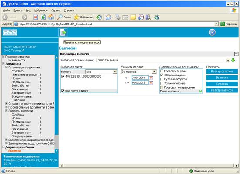Image resolution: width=240 pixels, height=174 pixels.
Task: Select Выписки in Документы из банка
Action: 14,151
